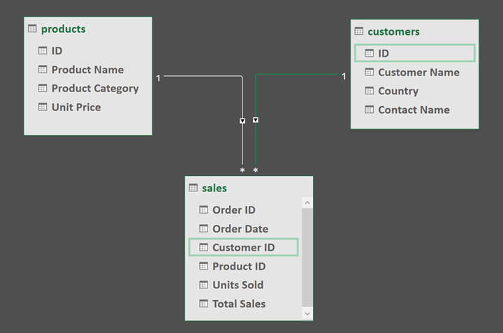
Task: Click the customers table title
Action: pyautogui.click(x=393, y=31)
